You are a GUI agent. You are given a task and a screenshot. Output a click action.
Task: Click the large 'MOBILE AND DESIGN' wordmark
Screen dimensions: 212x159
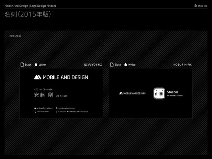[x=66, y=77]
